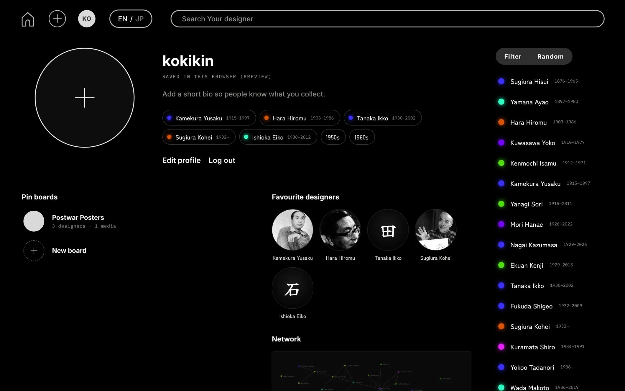Select Wada Makoto in designer list
The height and width of the screenshot is (391, 625).
click(x=538, y=387)
